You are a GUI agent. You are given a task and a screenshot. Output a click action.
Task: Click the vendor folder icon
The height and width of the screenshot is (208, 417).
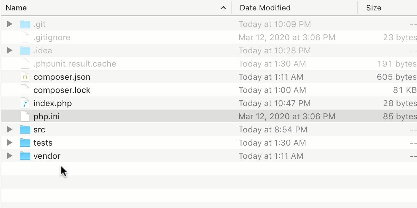(x=25, y=156)
